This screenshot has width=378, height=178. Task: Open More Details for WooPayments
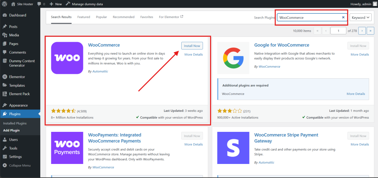pos(193,144)
